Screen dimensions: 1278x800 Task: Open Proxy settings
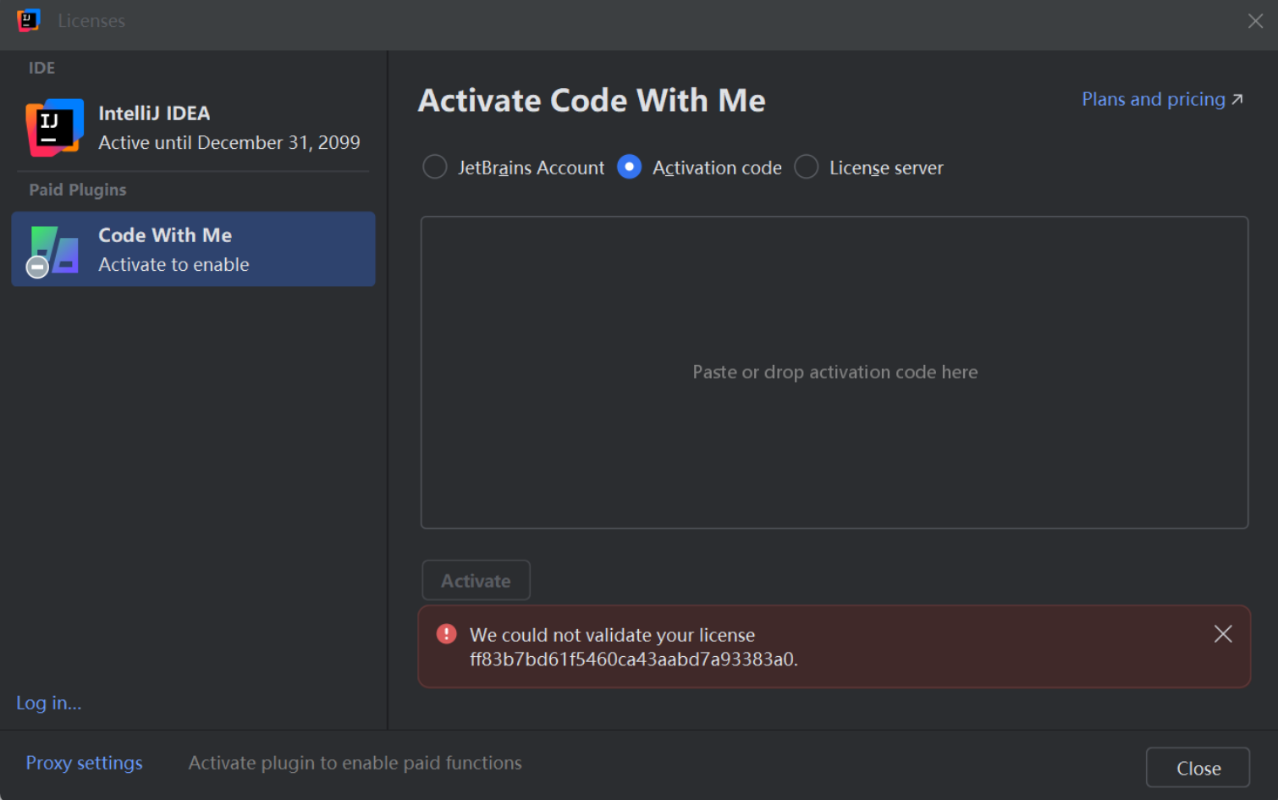point(84,763)
